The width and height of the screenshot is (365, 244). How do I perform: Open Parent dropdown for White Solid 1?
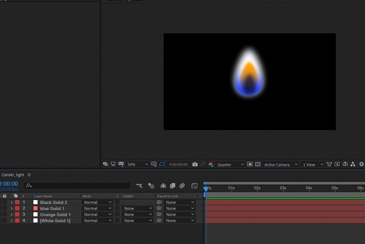[179, 220]
